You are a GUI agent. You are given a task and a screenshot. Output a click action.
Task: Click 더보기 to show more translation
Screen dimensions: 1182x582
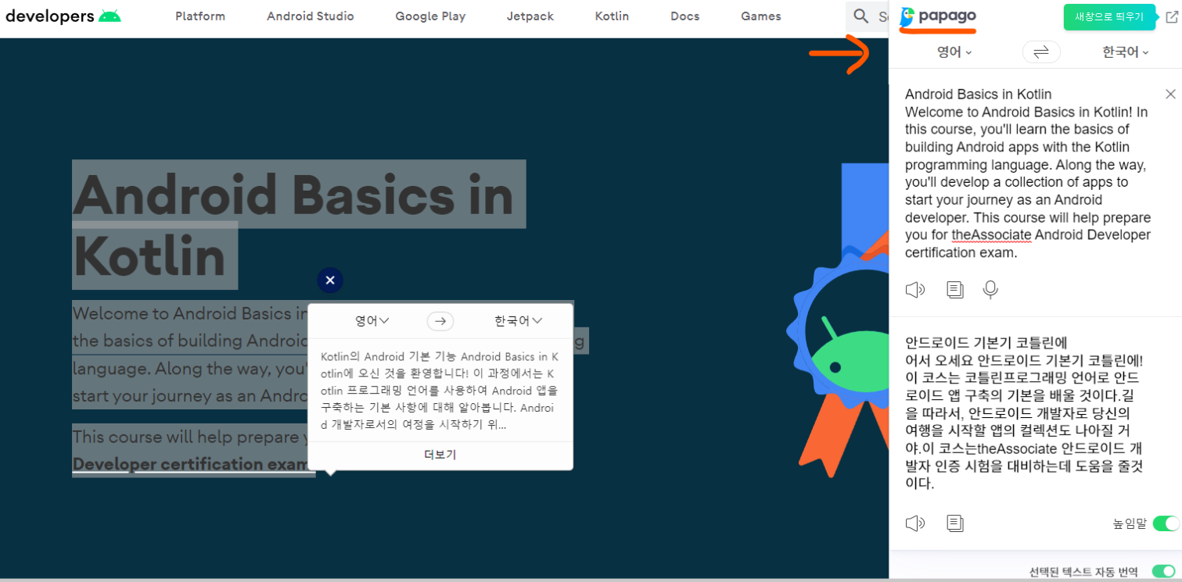pos(440,455)
